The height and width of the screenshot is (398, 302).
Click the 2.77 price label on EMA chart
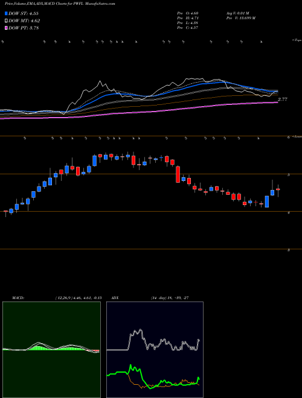[x=283, y=99]
